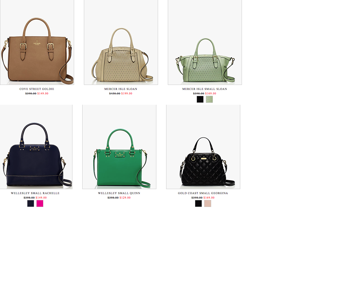This screenshot has width=358, height=286.
Task: Click the Cove Street Goldie product title
Action: click(x=37, y=89)
